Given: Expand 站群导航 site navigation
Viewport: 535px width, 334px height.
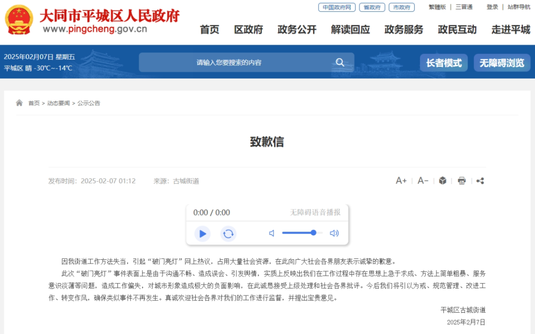Looking at the screenshot, I should pyautogui.click(x=519, y=7).
